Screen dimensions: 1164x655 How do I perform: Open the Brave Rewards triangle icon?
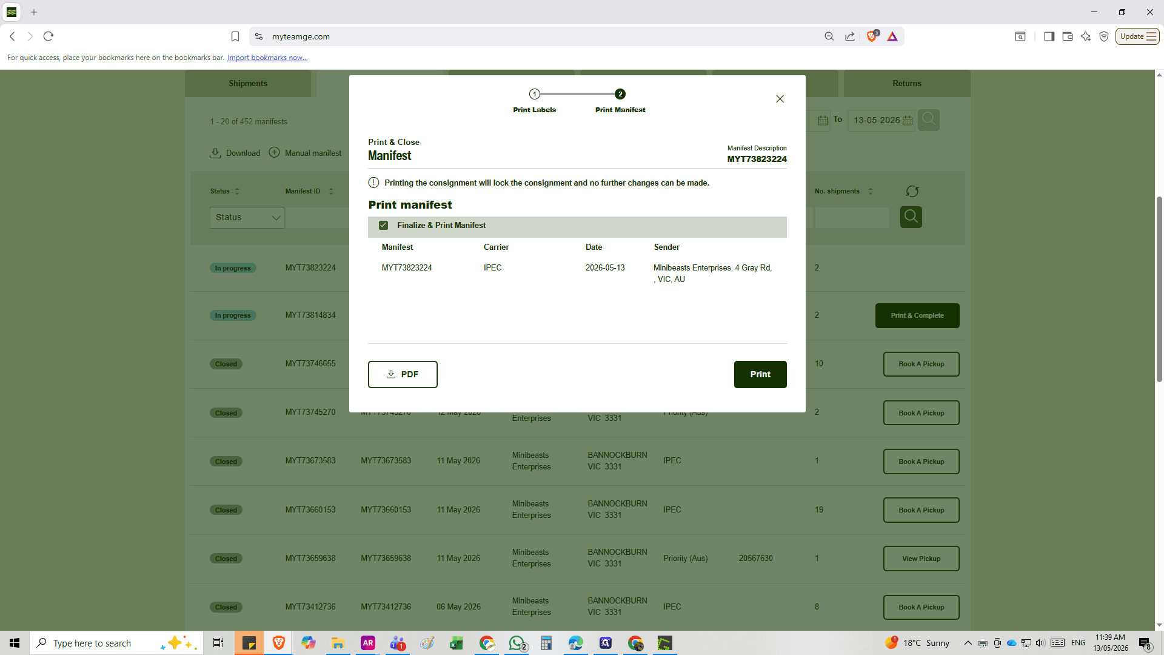coord(892,36)
